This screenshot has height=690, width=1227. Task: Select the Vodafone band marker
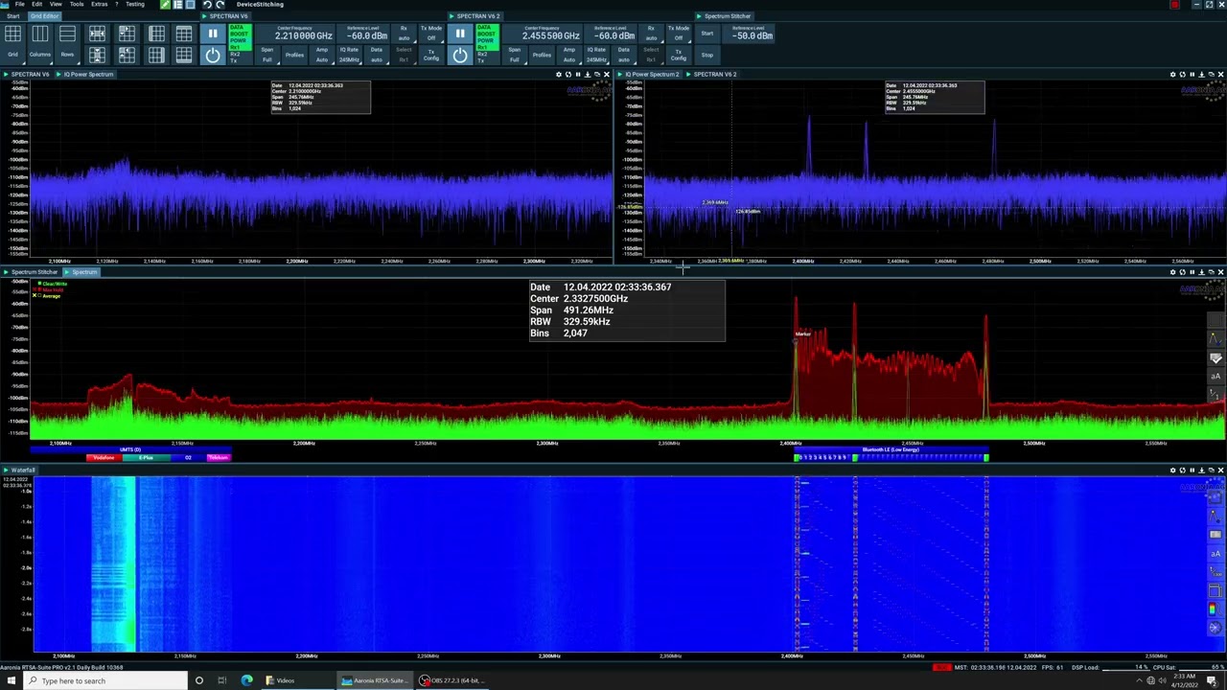(x=103, y=457)
